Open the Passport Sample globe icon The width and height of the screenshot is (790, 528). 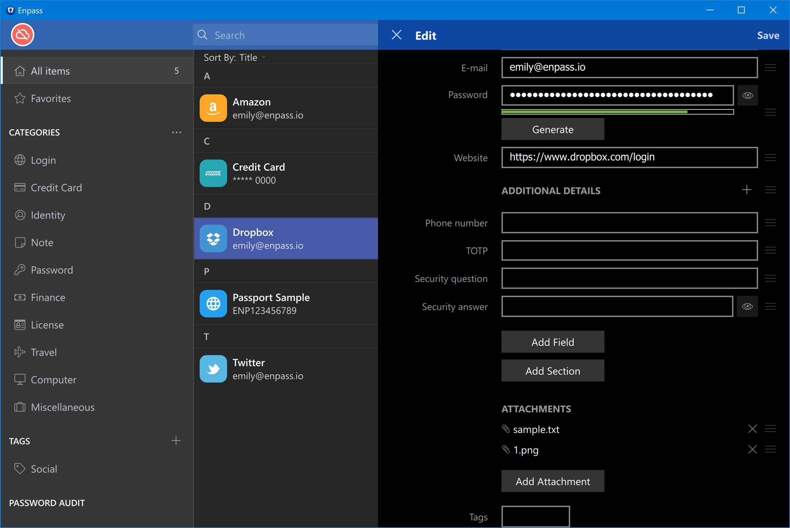tap(213, 304)
